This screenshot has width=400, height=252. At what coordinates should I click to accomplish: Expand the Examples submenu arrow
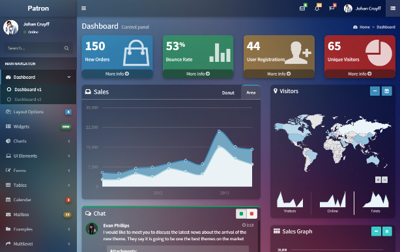(x=69, y=229)
